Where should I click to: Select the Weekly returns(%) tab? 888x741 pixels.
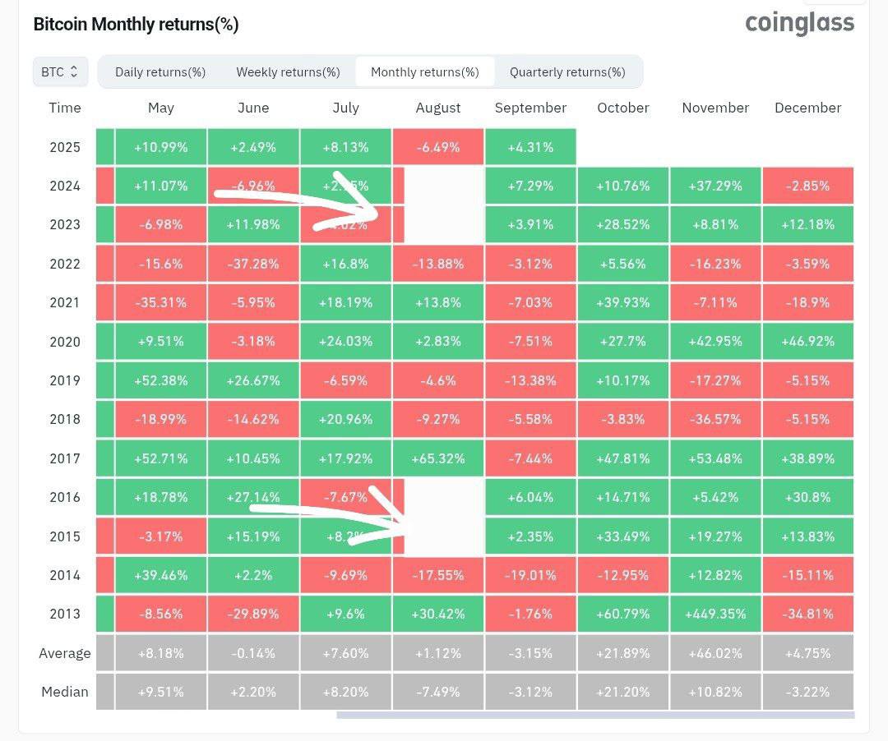point(288,72)
